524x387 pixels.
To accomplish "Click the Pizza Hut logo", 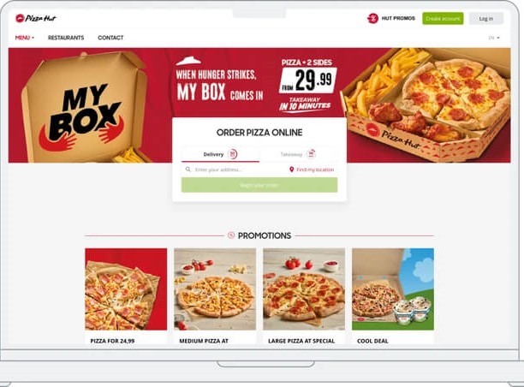I will [x=36, y=18].
